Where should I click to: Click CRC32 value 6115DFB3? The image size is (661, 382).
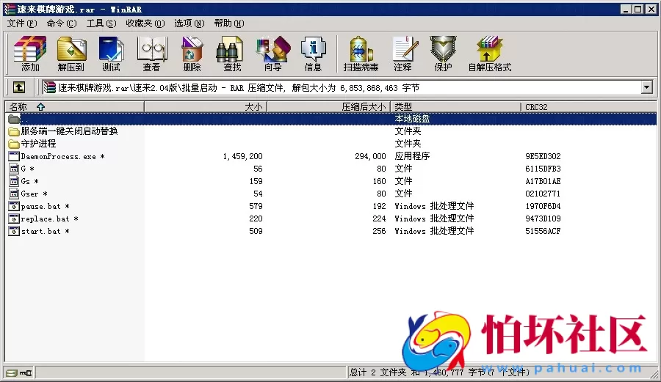coord(543,169)
